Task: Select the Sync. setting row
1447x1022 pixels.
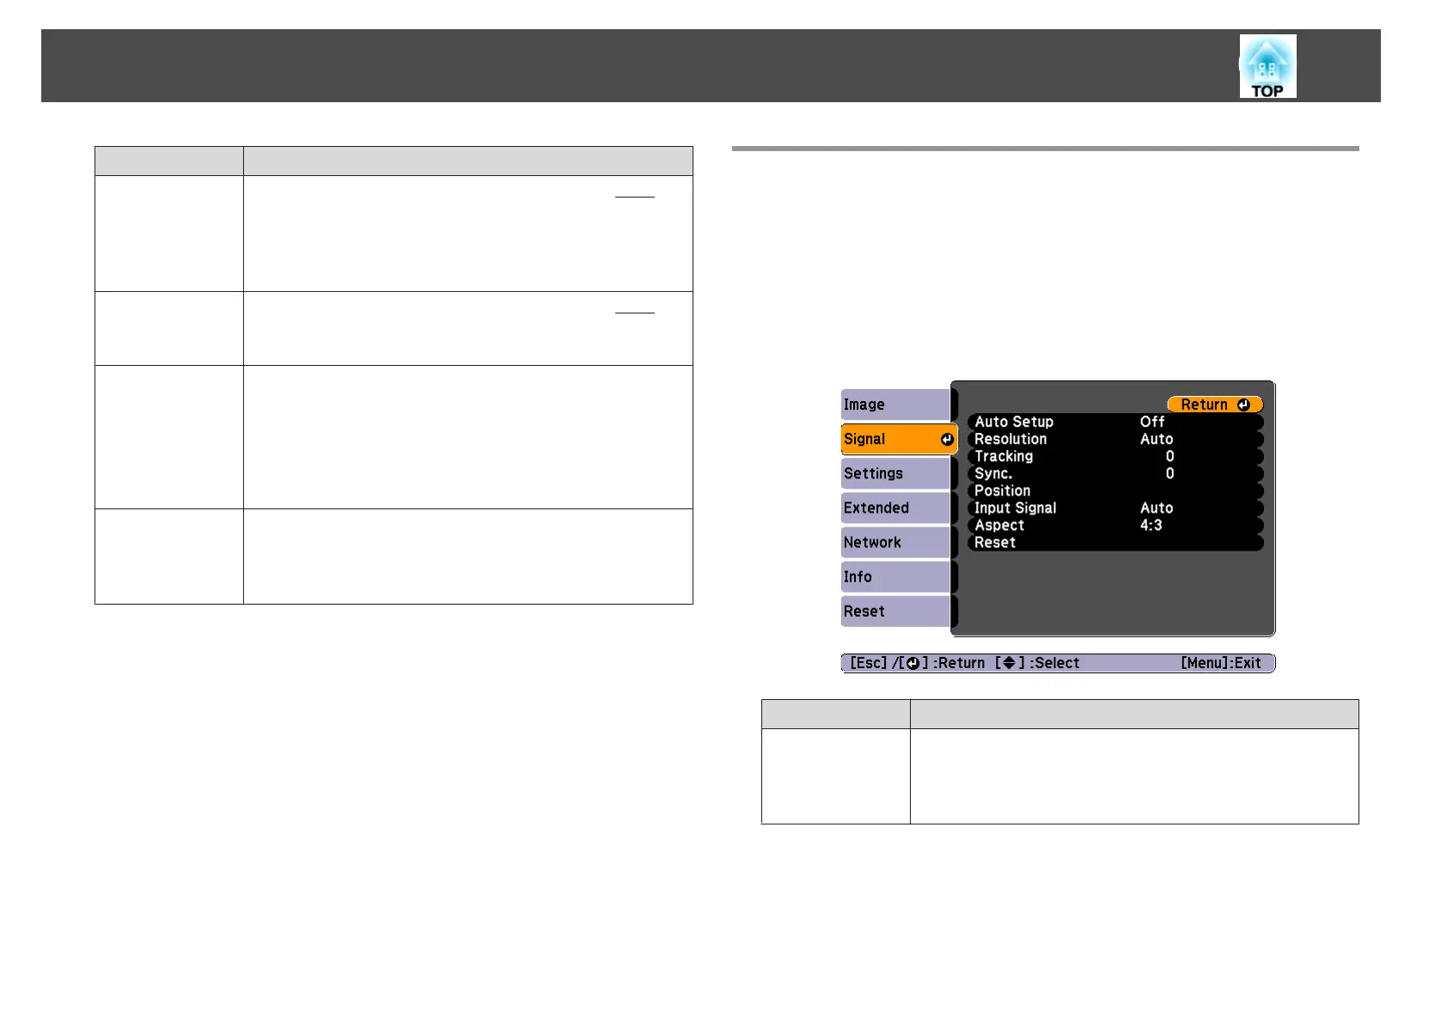Action: [x=1115, y=473]
